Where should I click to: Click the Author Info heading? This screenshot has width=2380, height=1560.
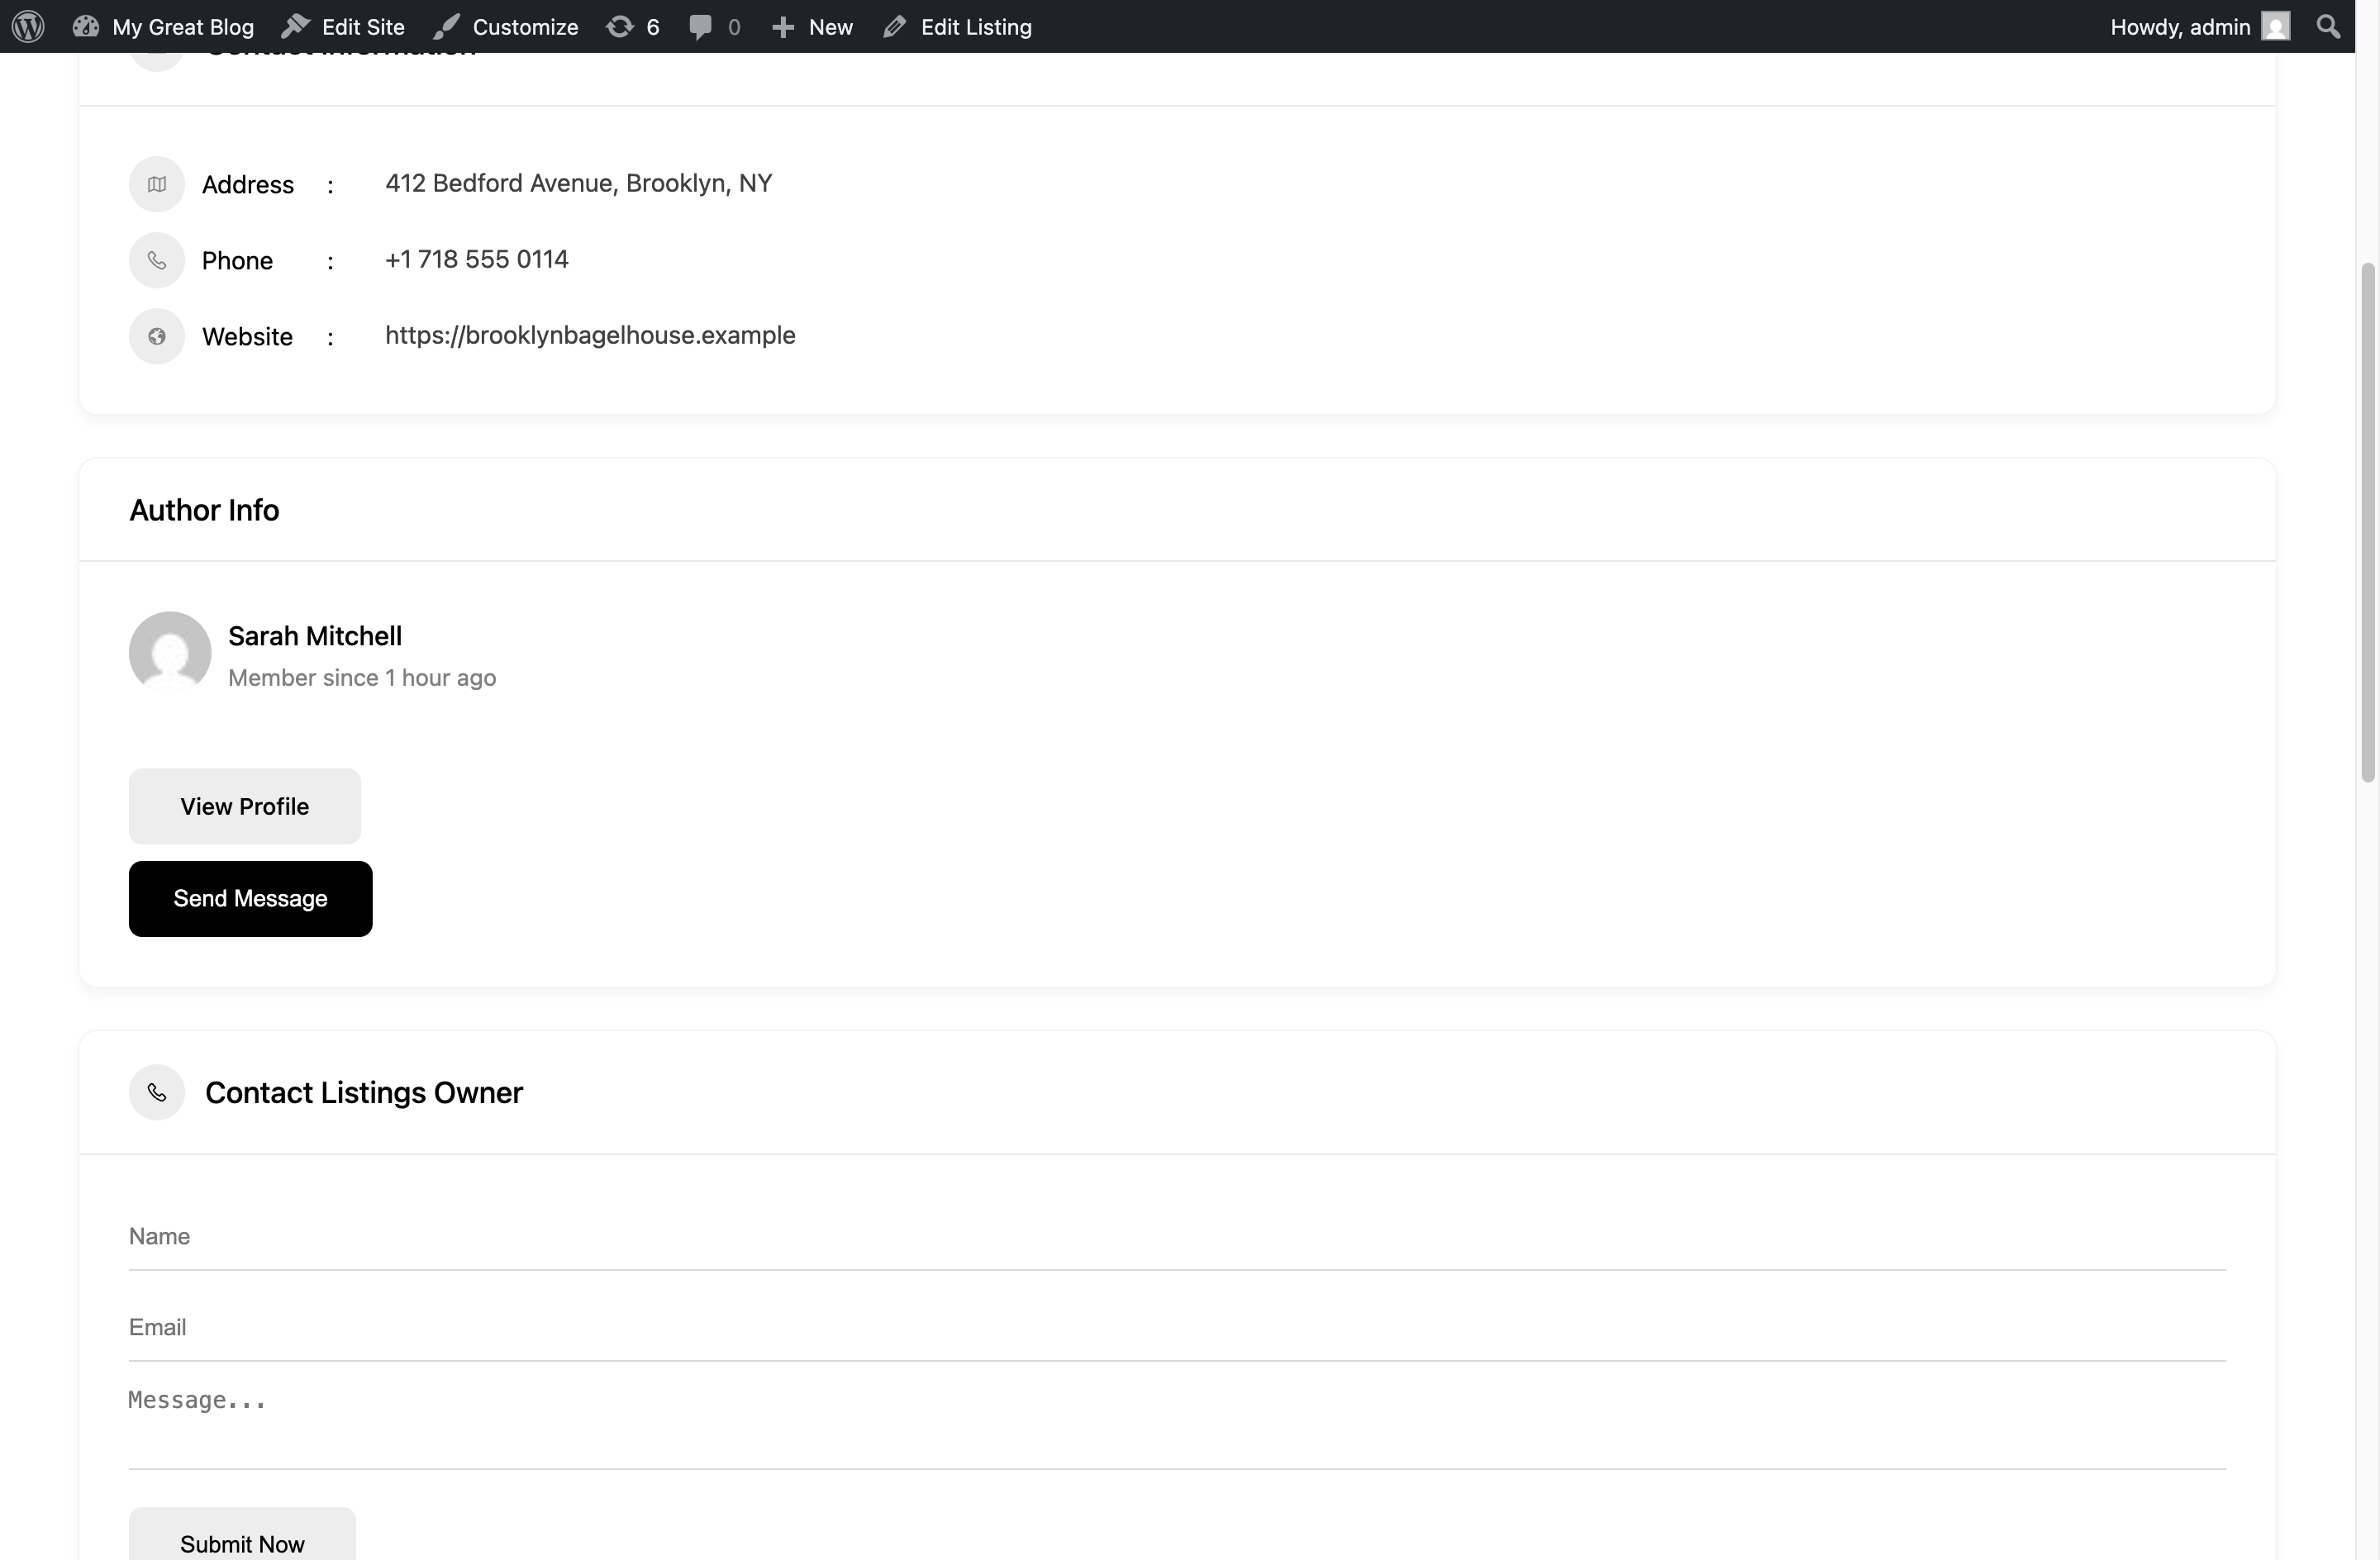click(x=204, y=510)
